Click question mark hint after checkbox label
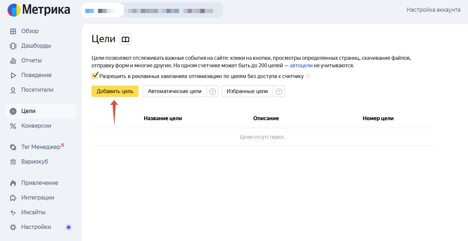Screen dimensions: 468x241 [308, 76]
